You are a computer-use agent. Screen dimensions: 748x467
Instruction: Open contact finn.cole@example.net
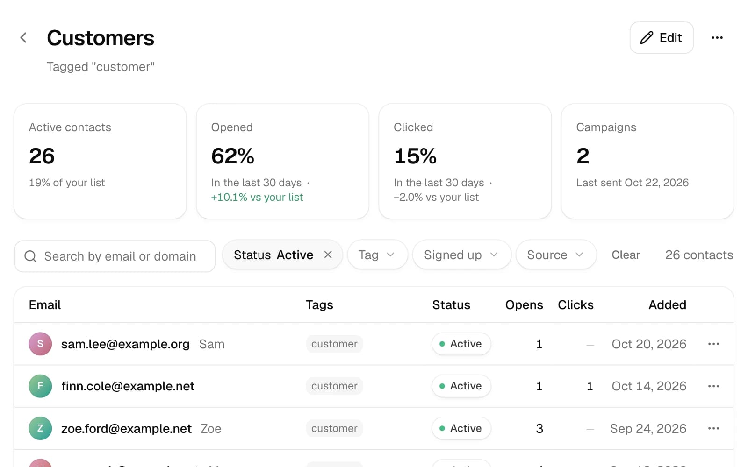[x=128, y=386]
